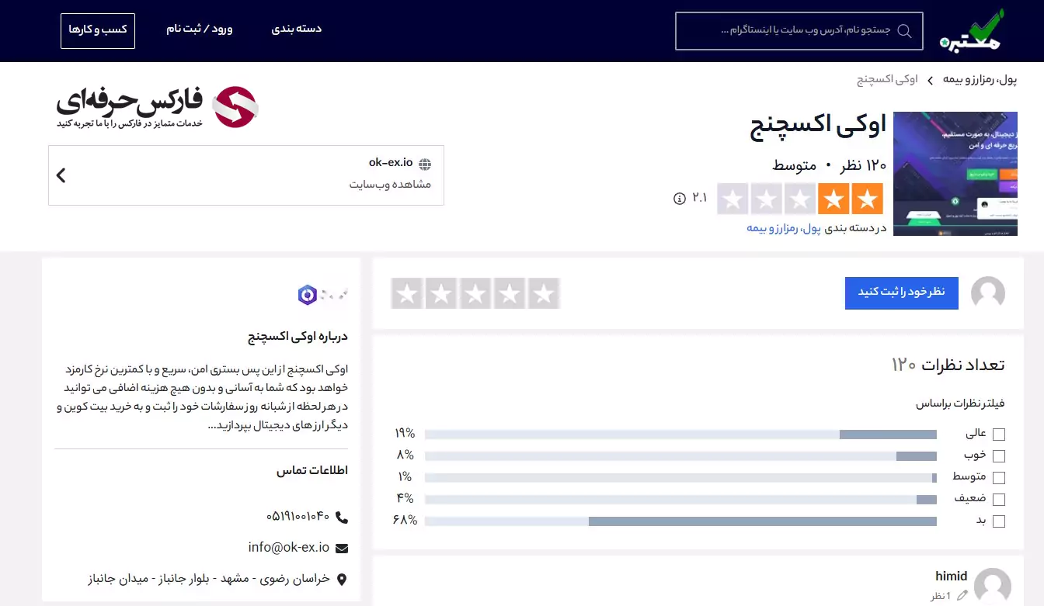Viewport: 1044px width, 606px height.
Task: Click the Mashhad address text
Action: [209, 580]
